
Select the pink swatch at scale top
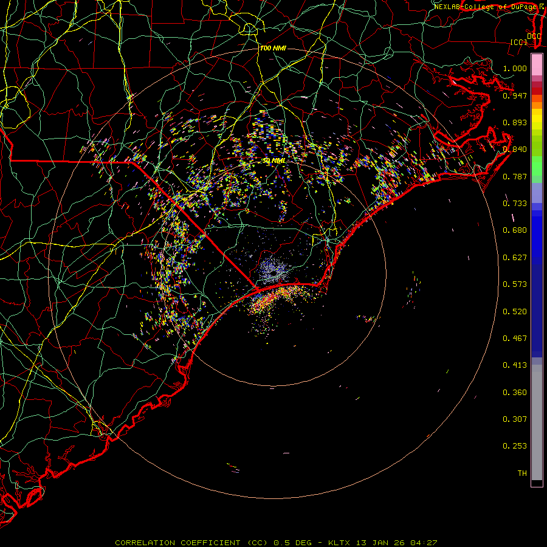pos(537,65)
